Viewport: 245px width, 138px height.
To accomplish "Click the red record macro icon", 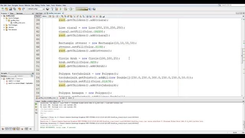I will pyautogui.click(x=94, y=16).
